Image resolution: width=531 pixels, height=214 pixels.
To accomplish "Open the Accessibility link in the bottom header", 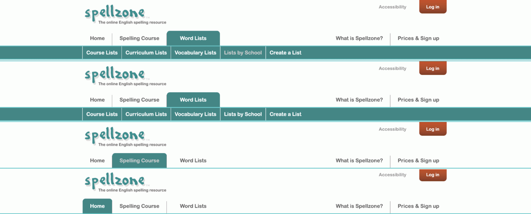I will click(x=392, y=175).
